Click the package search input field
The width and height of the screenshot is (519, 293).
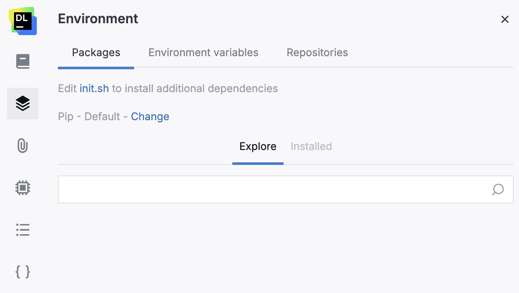263,189
